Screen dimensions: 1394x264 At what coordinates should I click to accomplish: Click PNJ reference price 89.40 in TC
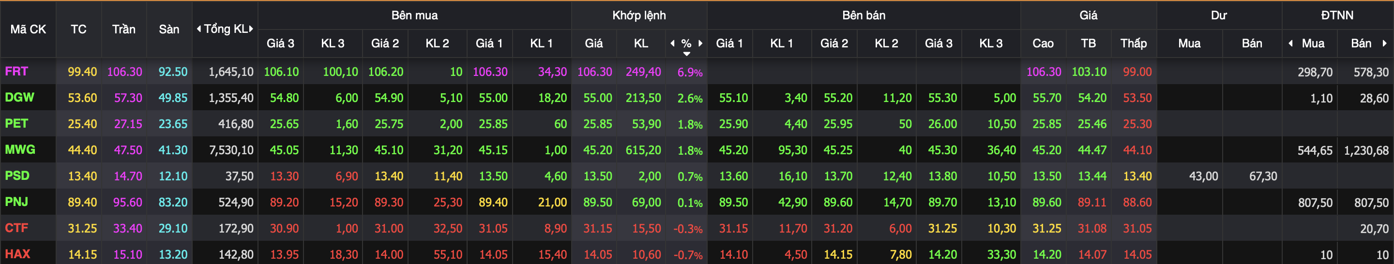(x=82, y=202)
